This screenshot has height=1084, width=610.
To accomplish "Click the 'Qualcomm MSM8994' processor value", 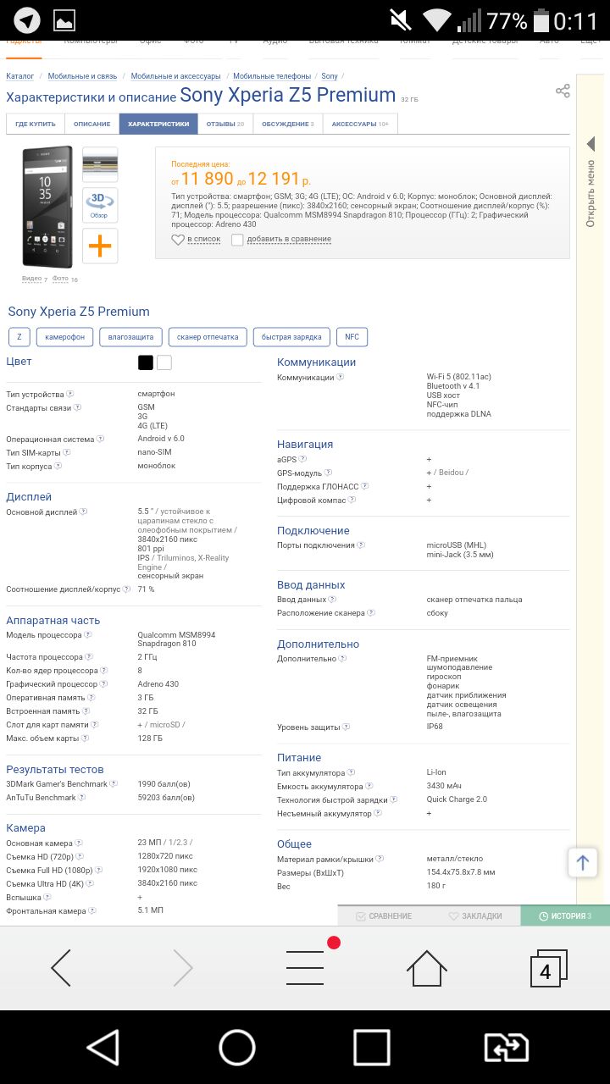I will (176, 634).
